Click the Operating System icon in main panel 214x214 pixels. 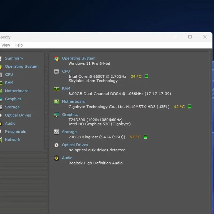coord(56,59)
